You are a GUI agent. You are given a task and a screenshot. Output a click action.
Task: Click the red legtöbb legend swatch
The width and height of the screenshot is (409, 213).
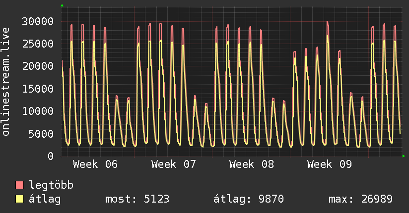20,186
